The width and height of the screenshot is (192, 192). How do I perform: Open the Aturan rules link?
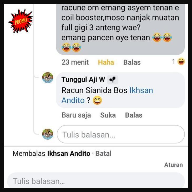174,165
